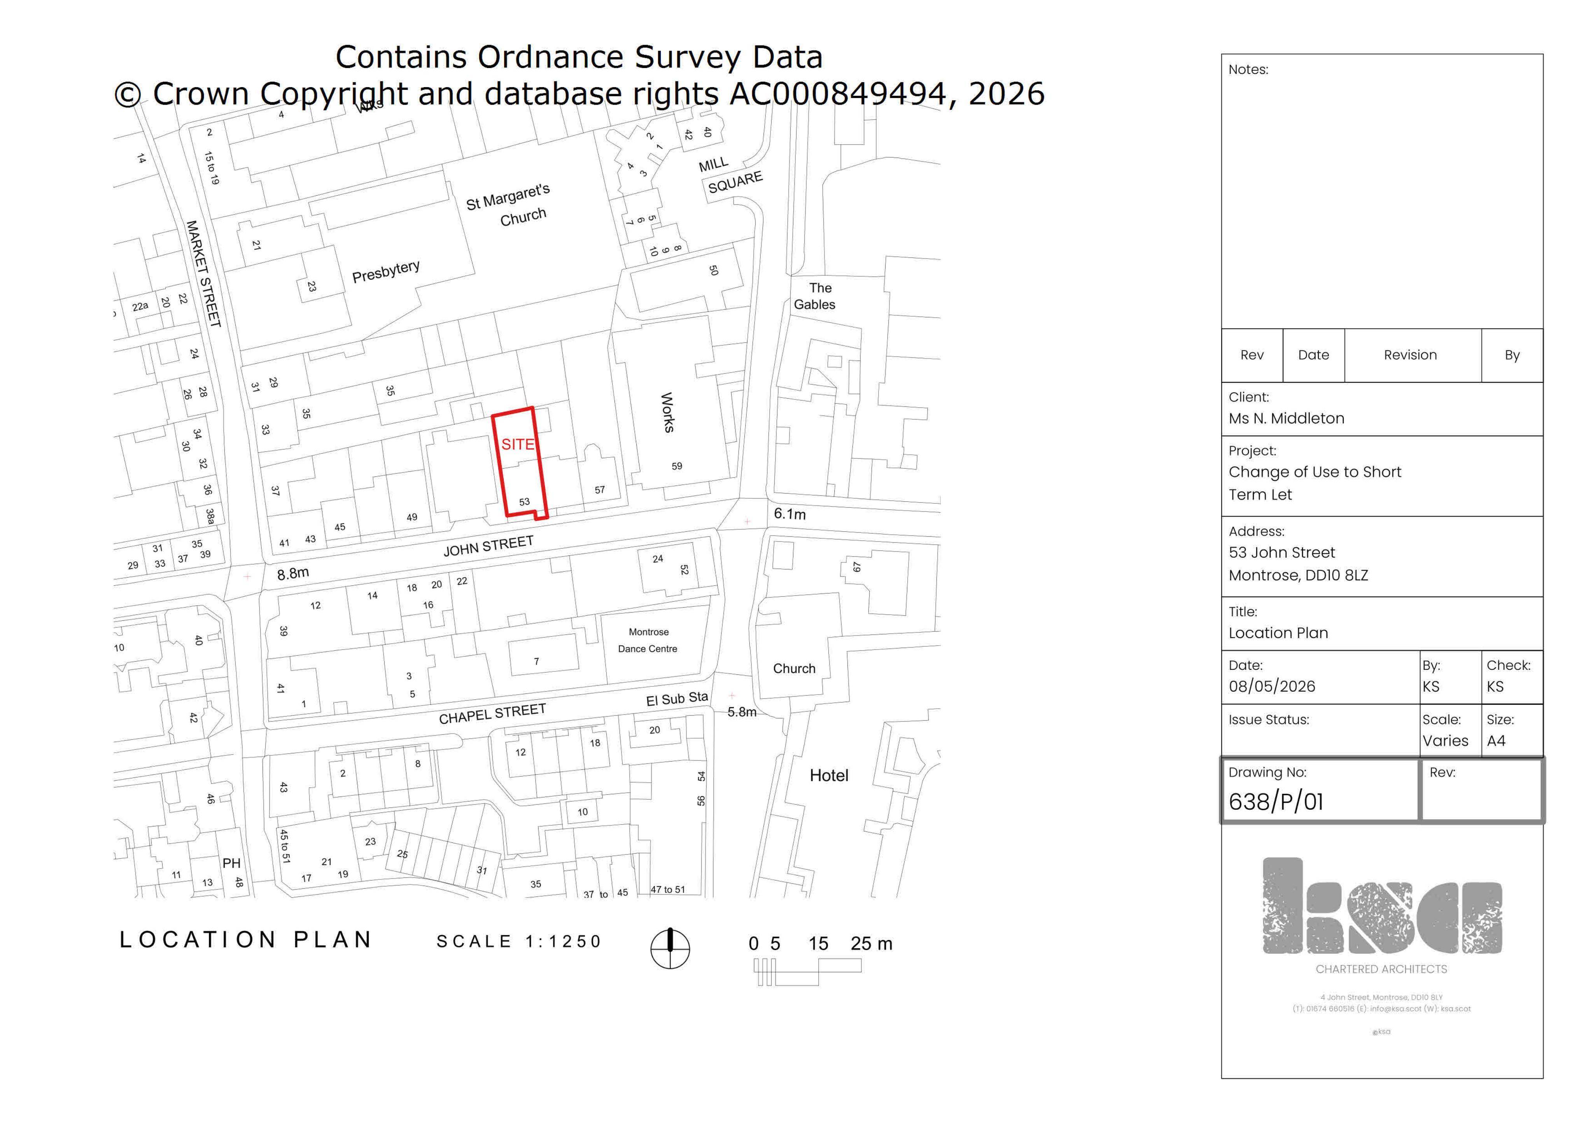
Task: Click the sheet size value 'A4'
Action: tap(1496, 741)
